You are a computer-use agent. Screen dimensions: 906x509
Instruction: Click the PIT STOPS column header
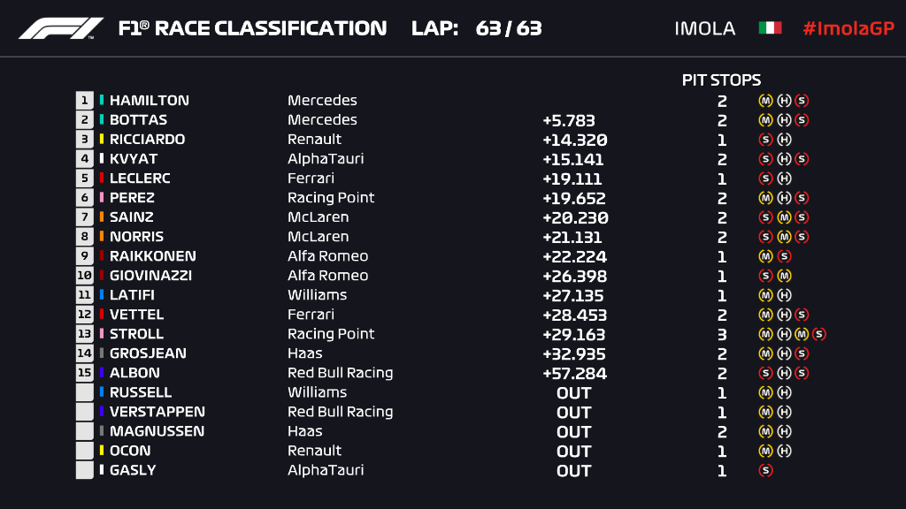[721, 80]
